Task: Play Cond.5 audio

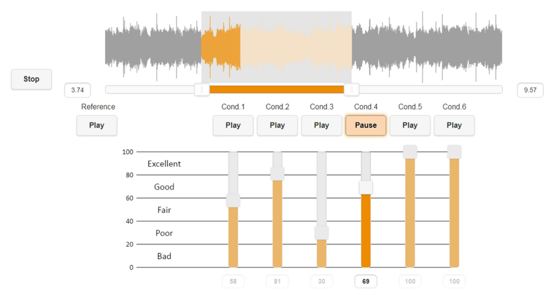Action: click(x=410, y=125)
